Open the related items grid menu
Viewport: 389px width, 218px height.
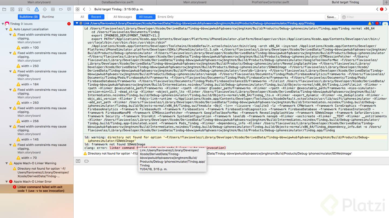78,9
